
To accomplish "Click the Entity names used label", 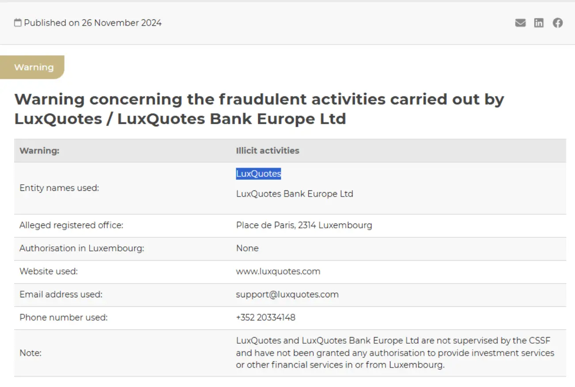I will point(59,188).
